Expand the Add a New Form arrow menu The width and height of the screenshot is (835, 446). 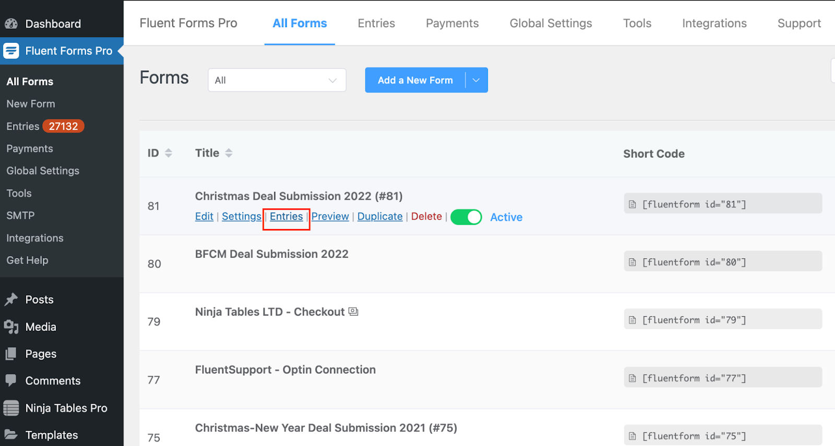tap(476, 80)
